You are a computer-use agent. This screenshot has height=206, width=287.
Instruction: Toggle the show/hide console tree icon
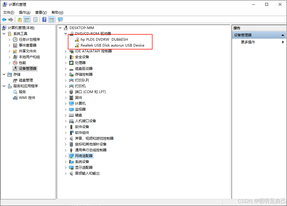coord(27,19)
